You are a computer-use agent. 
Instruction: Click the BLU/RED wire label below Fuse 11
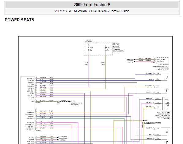86,64
